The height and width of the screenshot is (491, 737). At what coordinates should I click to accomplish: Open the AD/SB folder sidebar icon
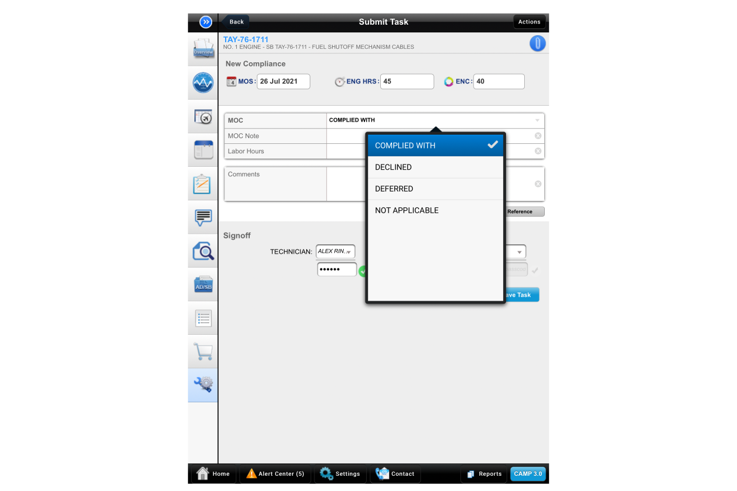click(x=203, y=284)
